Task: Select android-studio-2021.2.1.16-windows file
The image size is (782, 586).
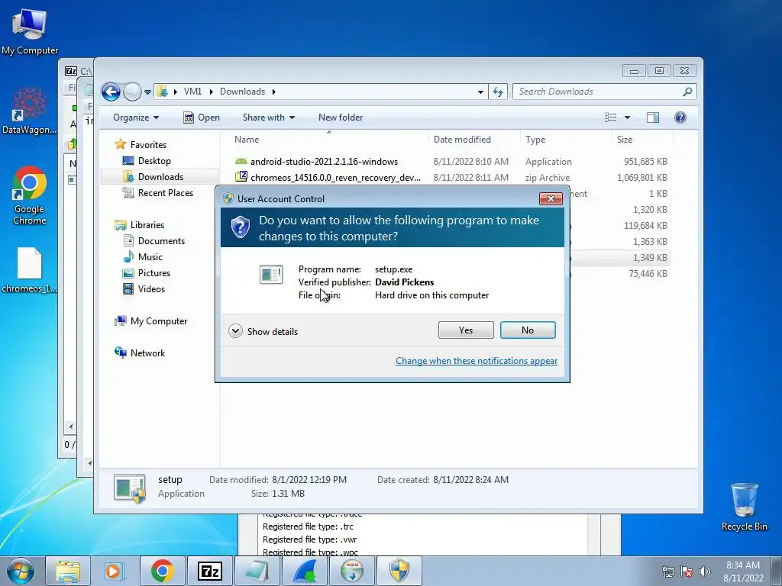Action: tap(324, 162)
